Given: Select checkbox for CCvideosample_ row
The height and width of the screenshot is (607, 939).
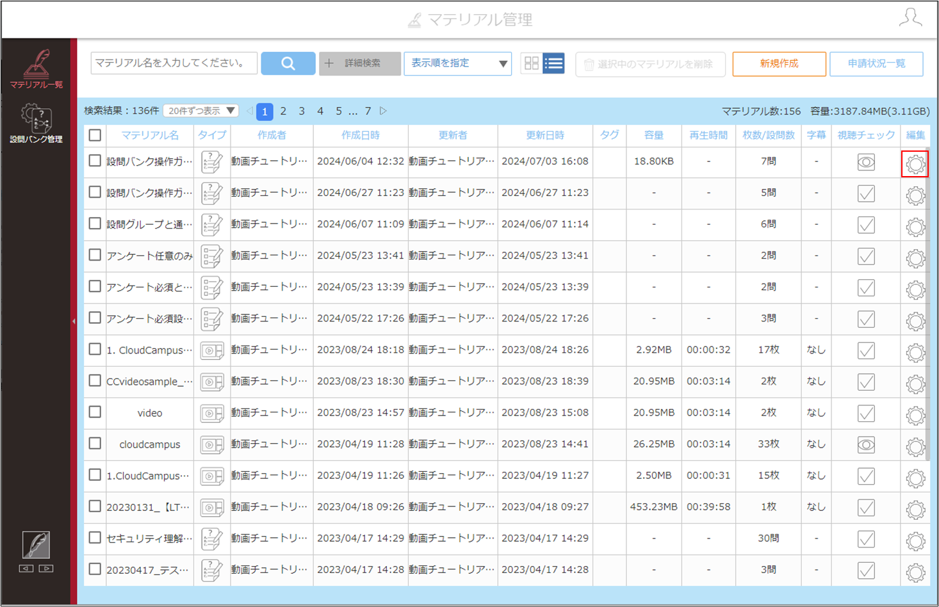Looking at the screenshot, I should (x=95, y=380).
